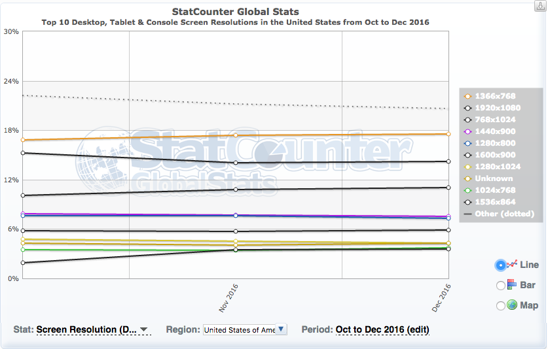
Task: Select the Line chart radio button
Action: tap(500, 265)
